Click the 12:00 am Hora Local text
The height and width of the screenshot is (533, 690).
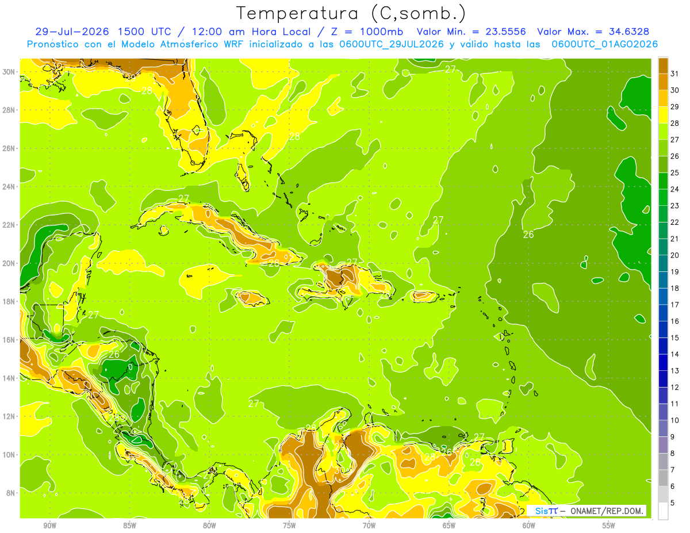[251, 32]
